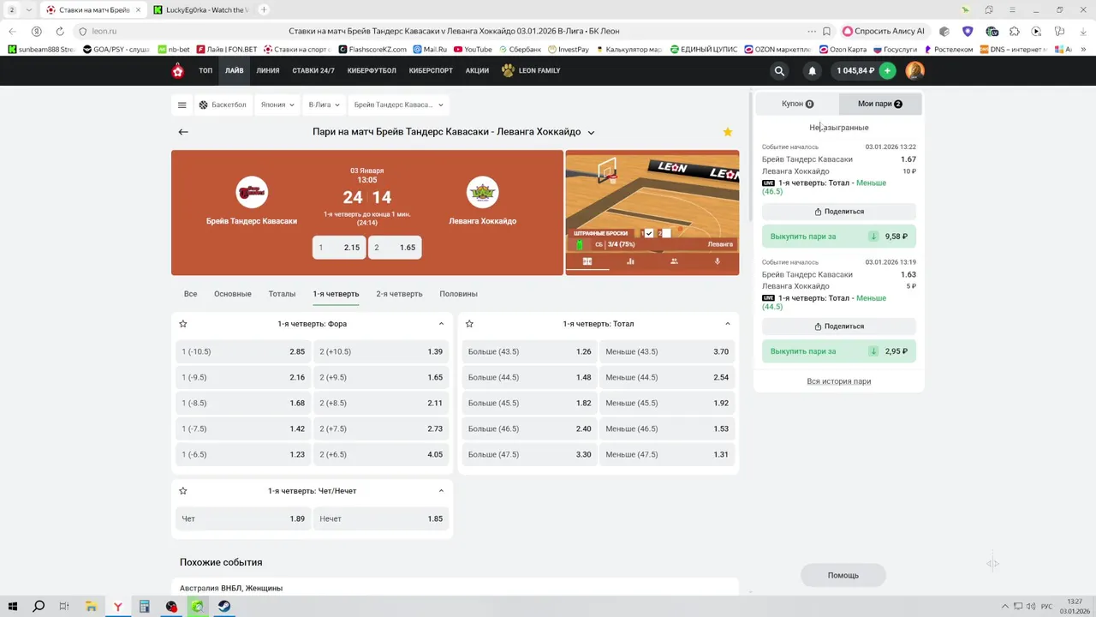The width and height of the screenshot is (1096, 617).
Task: Open the user profile avatar
Action: pos(914,70)
